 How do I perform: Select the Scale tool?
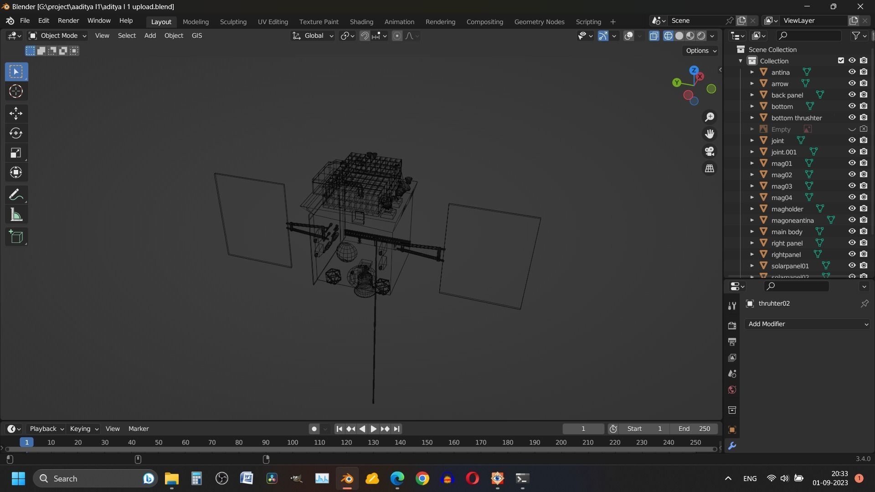(16, 153)
